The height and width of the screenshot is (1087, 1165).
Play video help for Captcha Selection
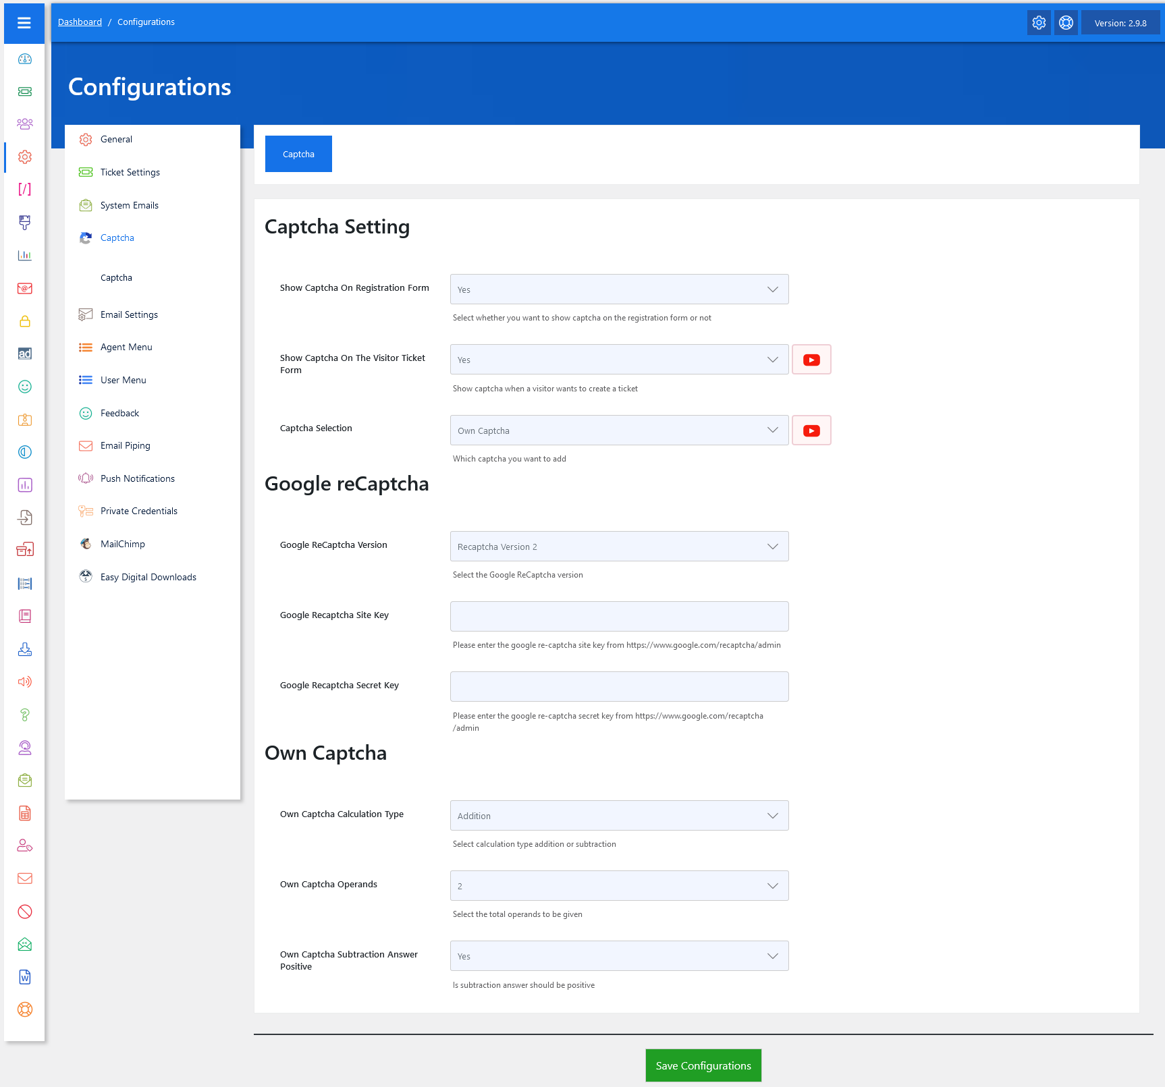tap(811, 430)
